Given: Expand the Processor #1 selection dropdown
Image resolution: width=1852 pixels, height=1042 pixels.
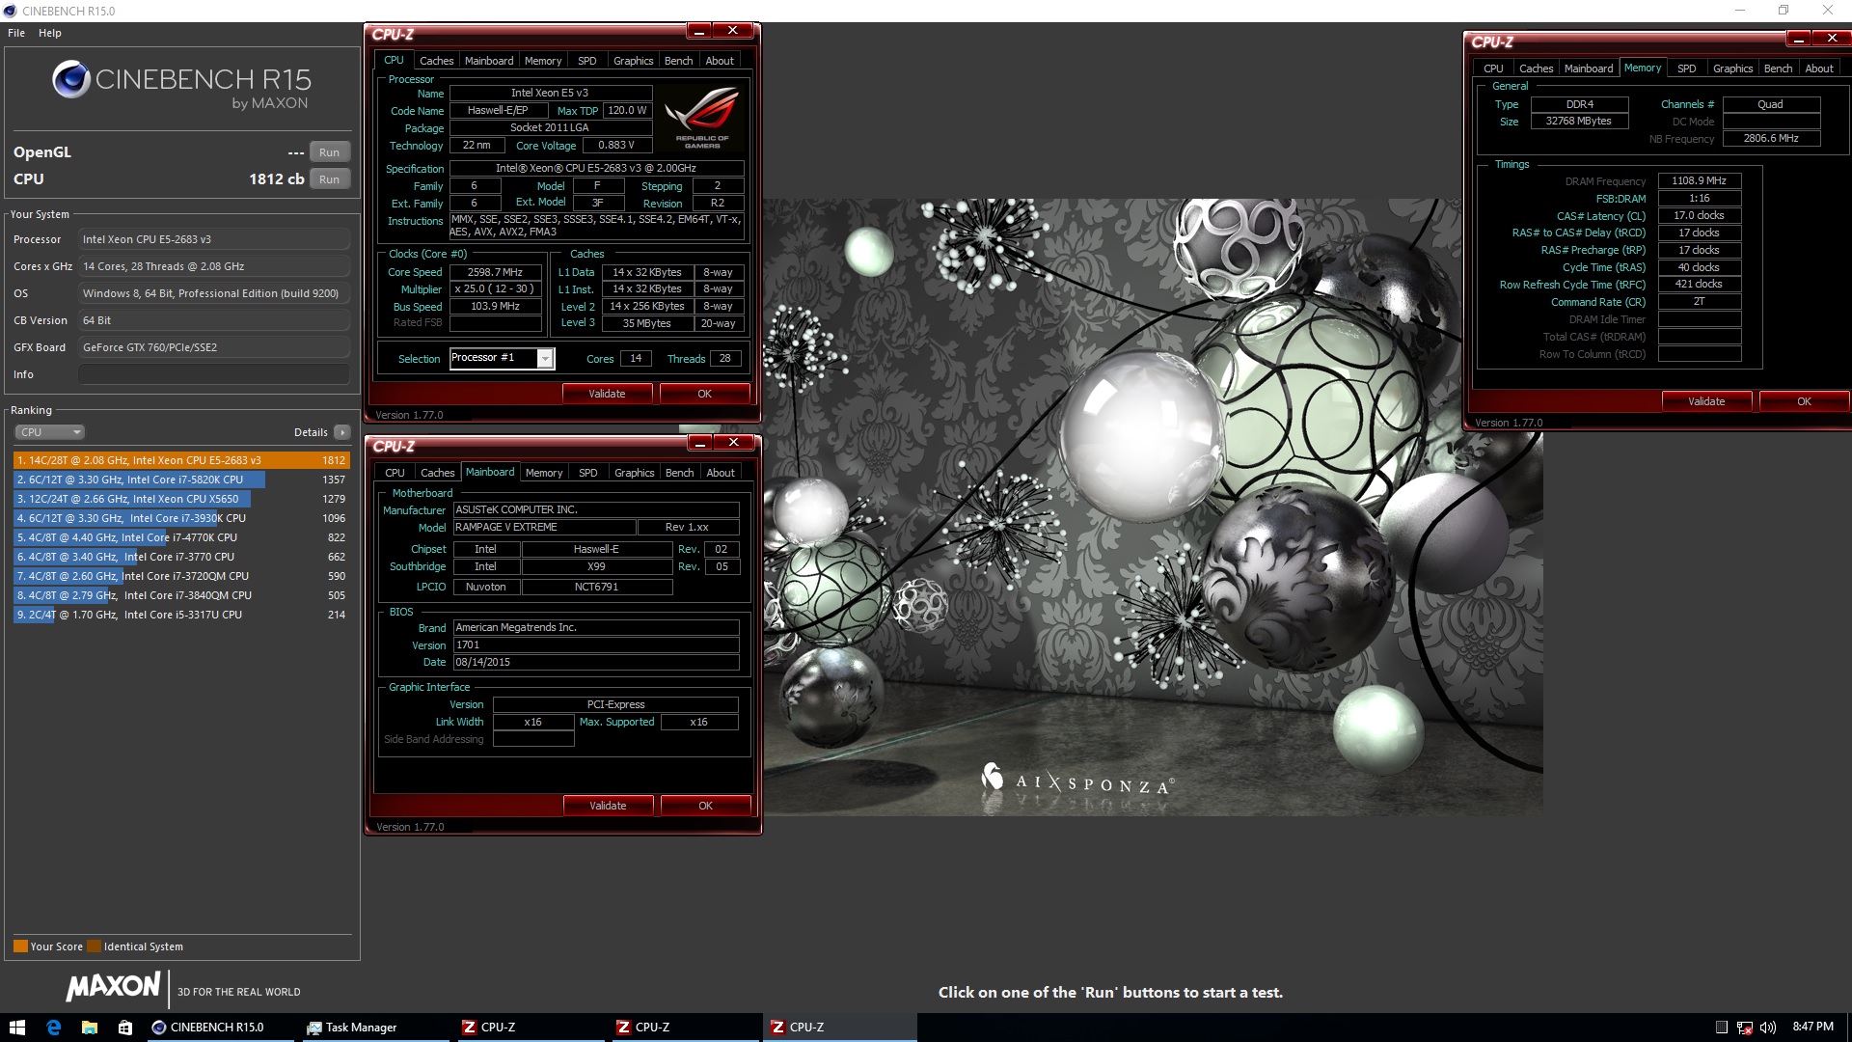Looking at the screenshot, I should (545, 359).
